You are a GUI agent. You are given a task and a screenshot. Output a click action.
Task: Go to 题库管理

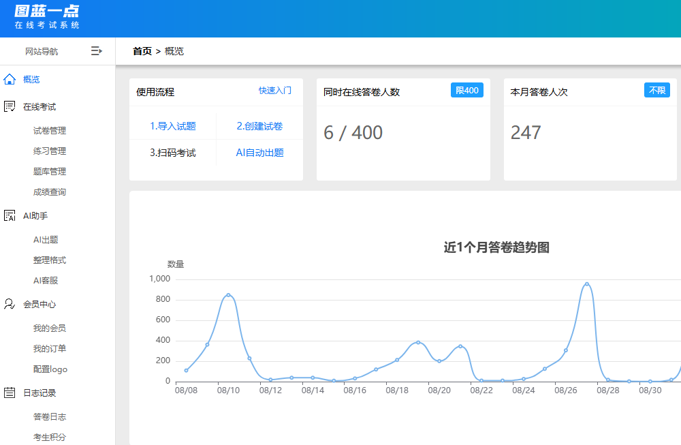[x=50, y=171]
